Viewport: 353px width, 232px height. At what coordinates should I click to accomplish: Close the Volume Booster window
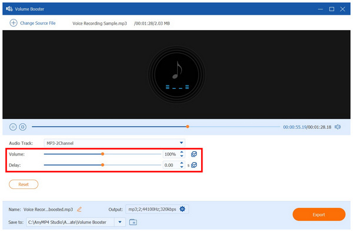pos(342,9)
